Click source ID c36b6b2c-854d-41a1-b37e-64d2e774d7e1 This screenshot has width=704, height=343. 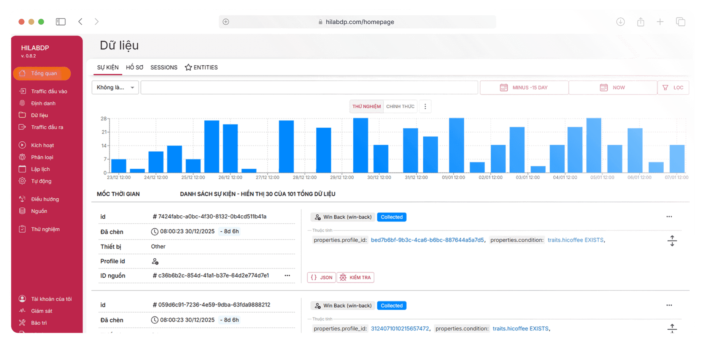(211, 275)
